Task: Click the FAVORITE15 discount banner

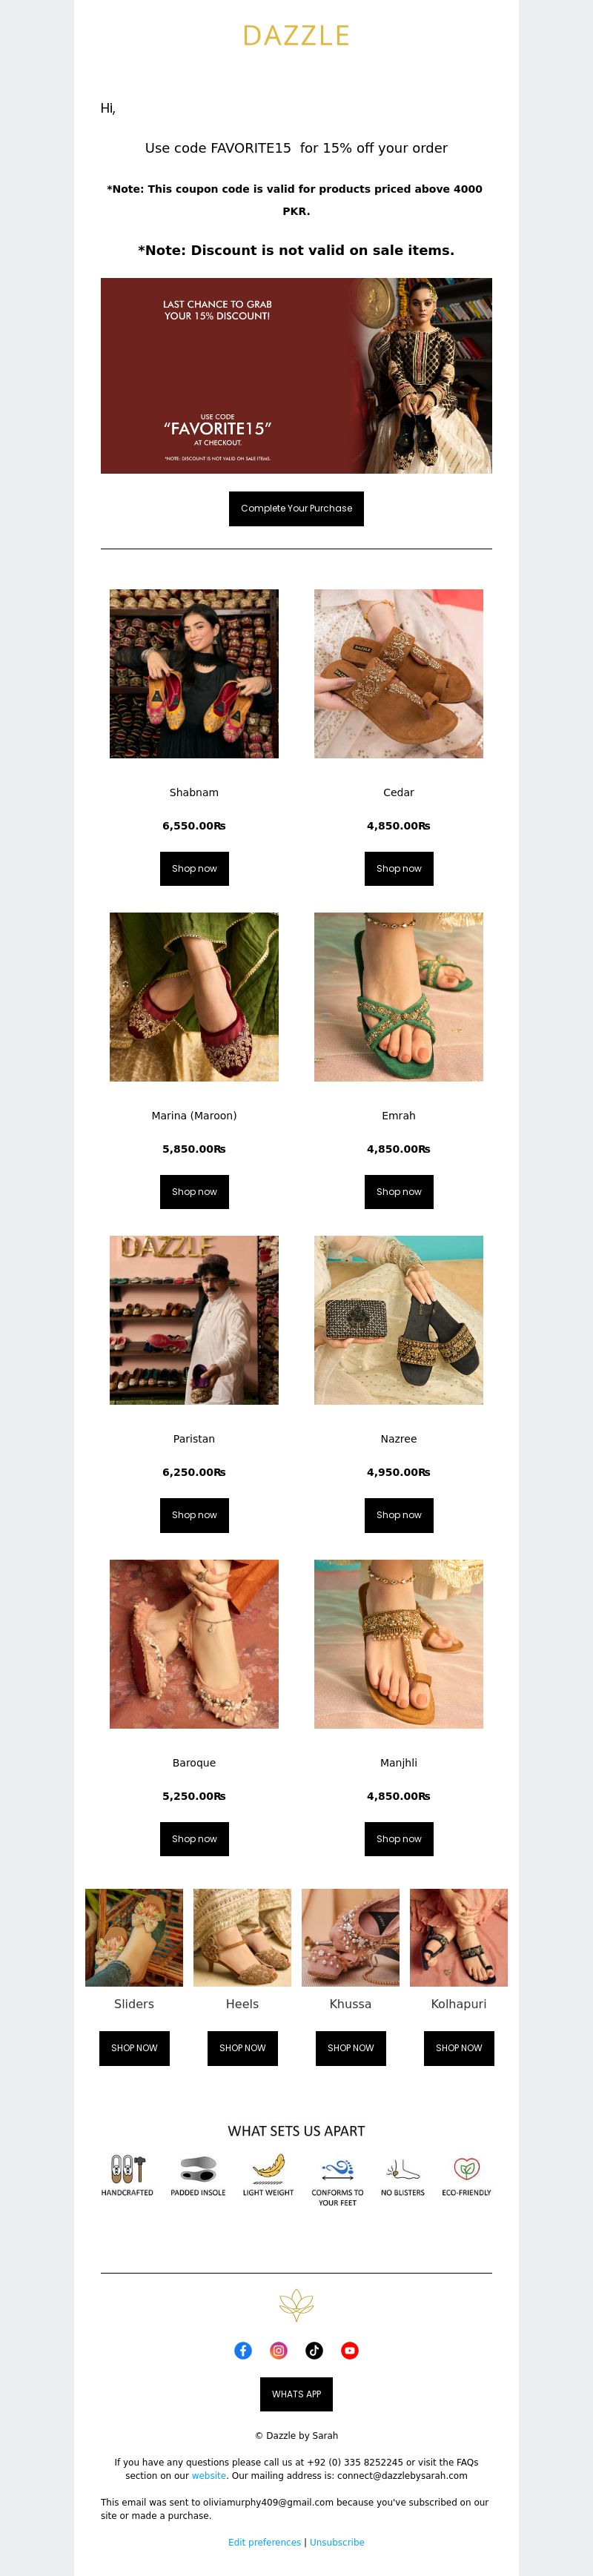Action: pyautogui.click(x=296, y=375)
